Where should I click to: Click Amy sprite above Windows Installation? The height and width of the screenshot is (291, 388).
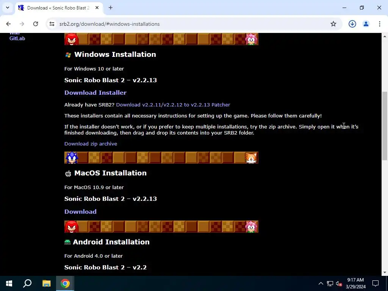[251, 39]
